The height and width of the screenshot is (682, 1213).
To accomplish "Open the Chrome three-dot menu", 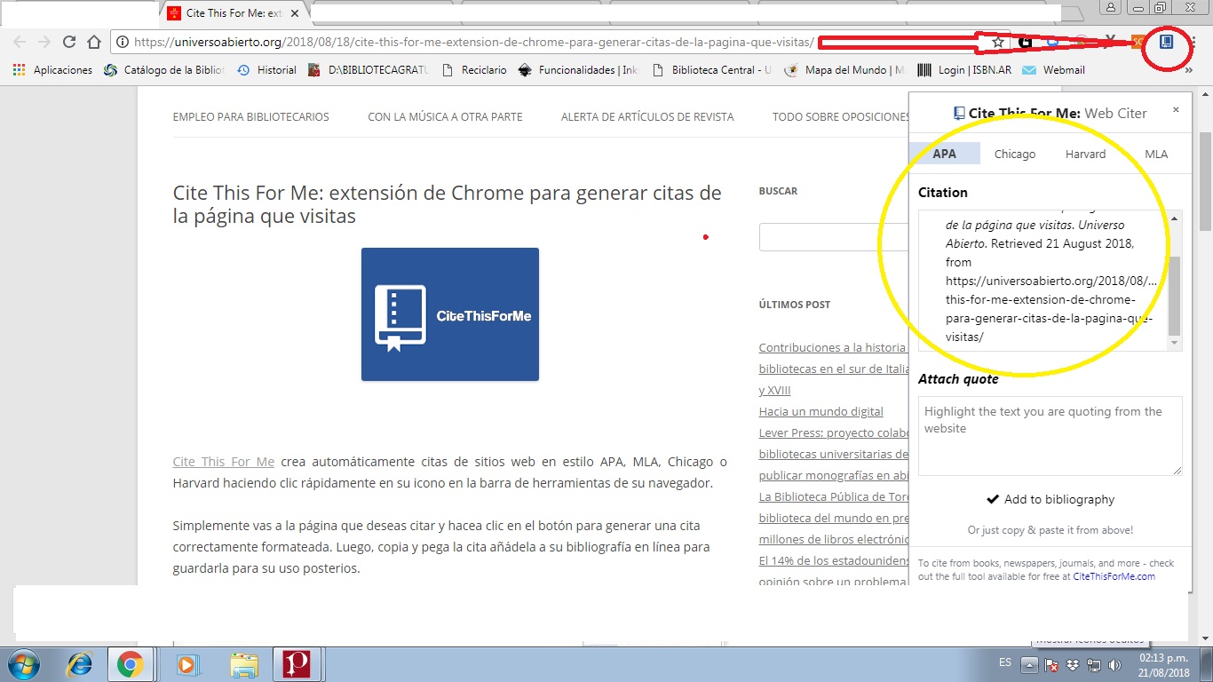I will pyautogui.click(x=1193, y=42).
